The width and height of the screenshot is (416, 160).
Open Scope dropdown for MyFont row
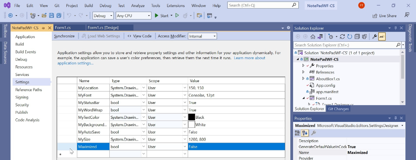(x=185, y=95)
